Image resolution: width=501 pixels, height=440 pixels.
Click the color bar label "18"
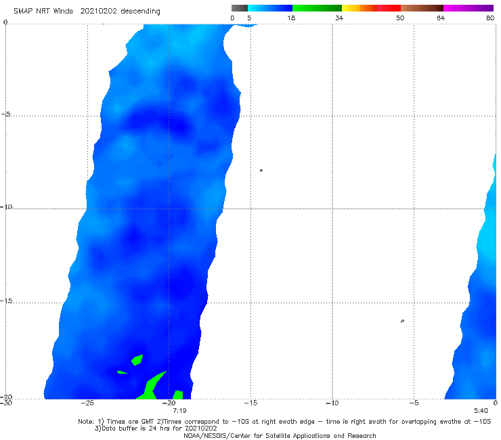pyautogui.click(x=291, y=18)
